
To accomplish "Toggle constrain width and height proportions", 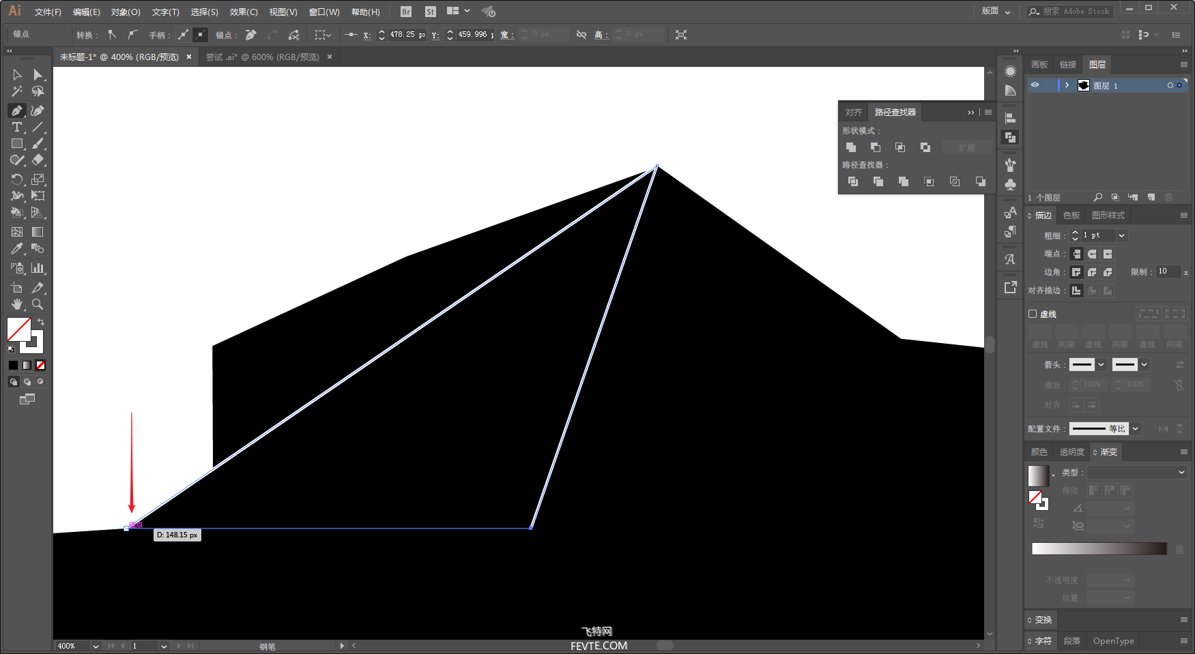I will pos(581,34).
